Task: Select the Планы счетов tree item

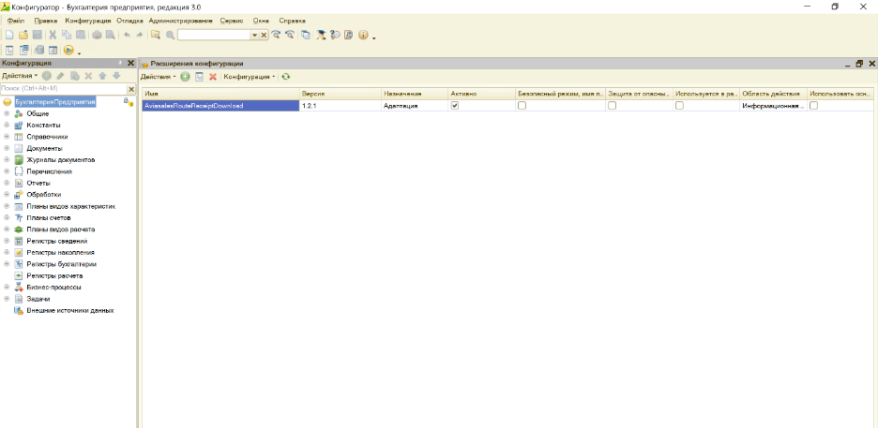Action: click(x=49, y=218)
